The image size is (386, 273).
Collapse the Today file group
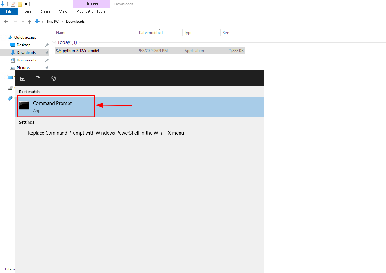(54, 42)
